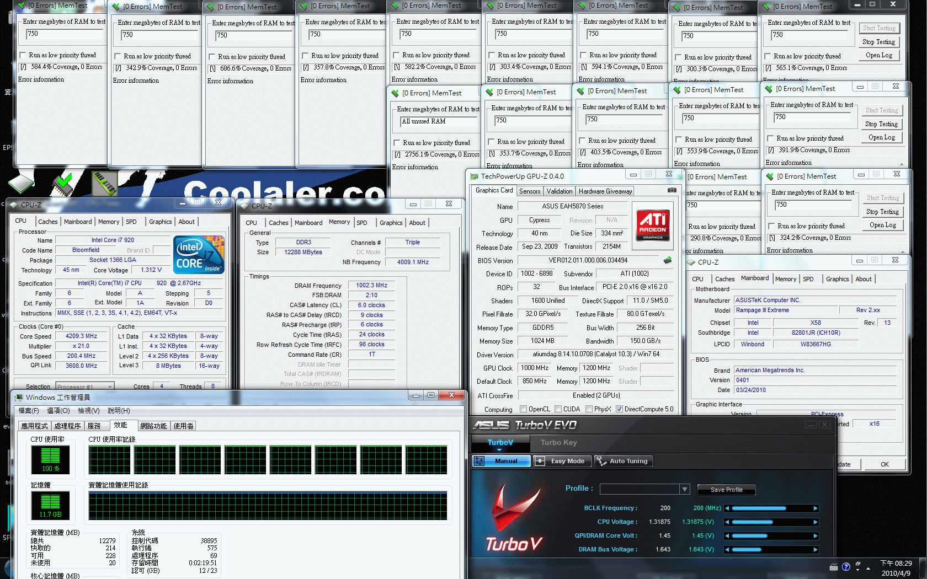The height and width of the screenshot is (579, 927).
Task: Show hidden tray icons arrow
Action: pos(869,568)
